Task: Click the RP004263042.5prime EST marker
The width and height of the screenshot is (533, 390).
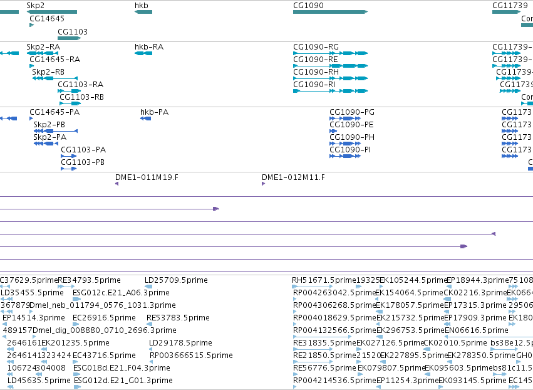Action: point(294,299)
